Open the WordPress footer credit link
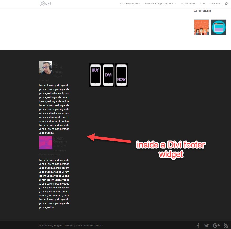 (x=96, y=226)
